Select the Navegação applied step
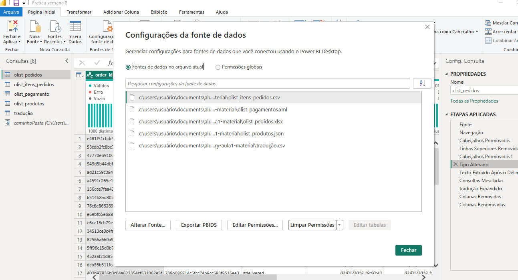Viewport: 518px width, 280px height. pos(471,133)
